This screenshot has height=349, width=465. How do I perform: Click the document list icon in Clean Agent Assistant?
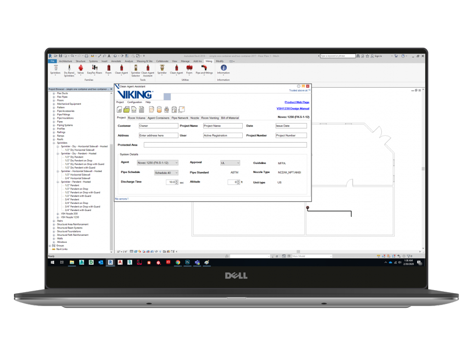pyautogui.click(x=142, y=110)
